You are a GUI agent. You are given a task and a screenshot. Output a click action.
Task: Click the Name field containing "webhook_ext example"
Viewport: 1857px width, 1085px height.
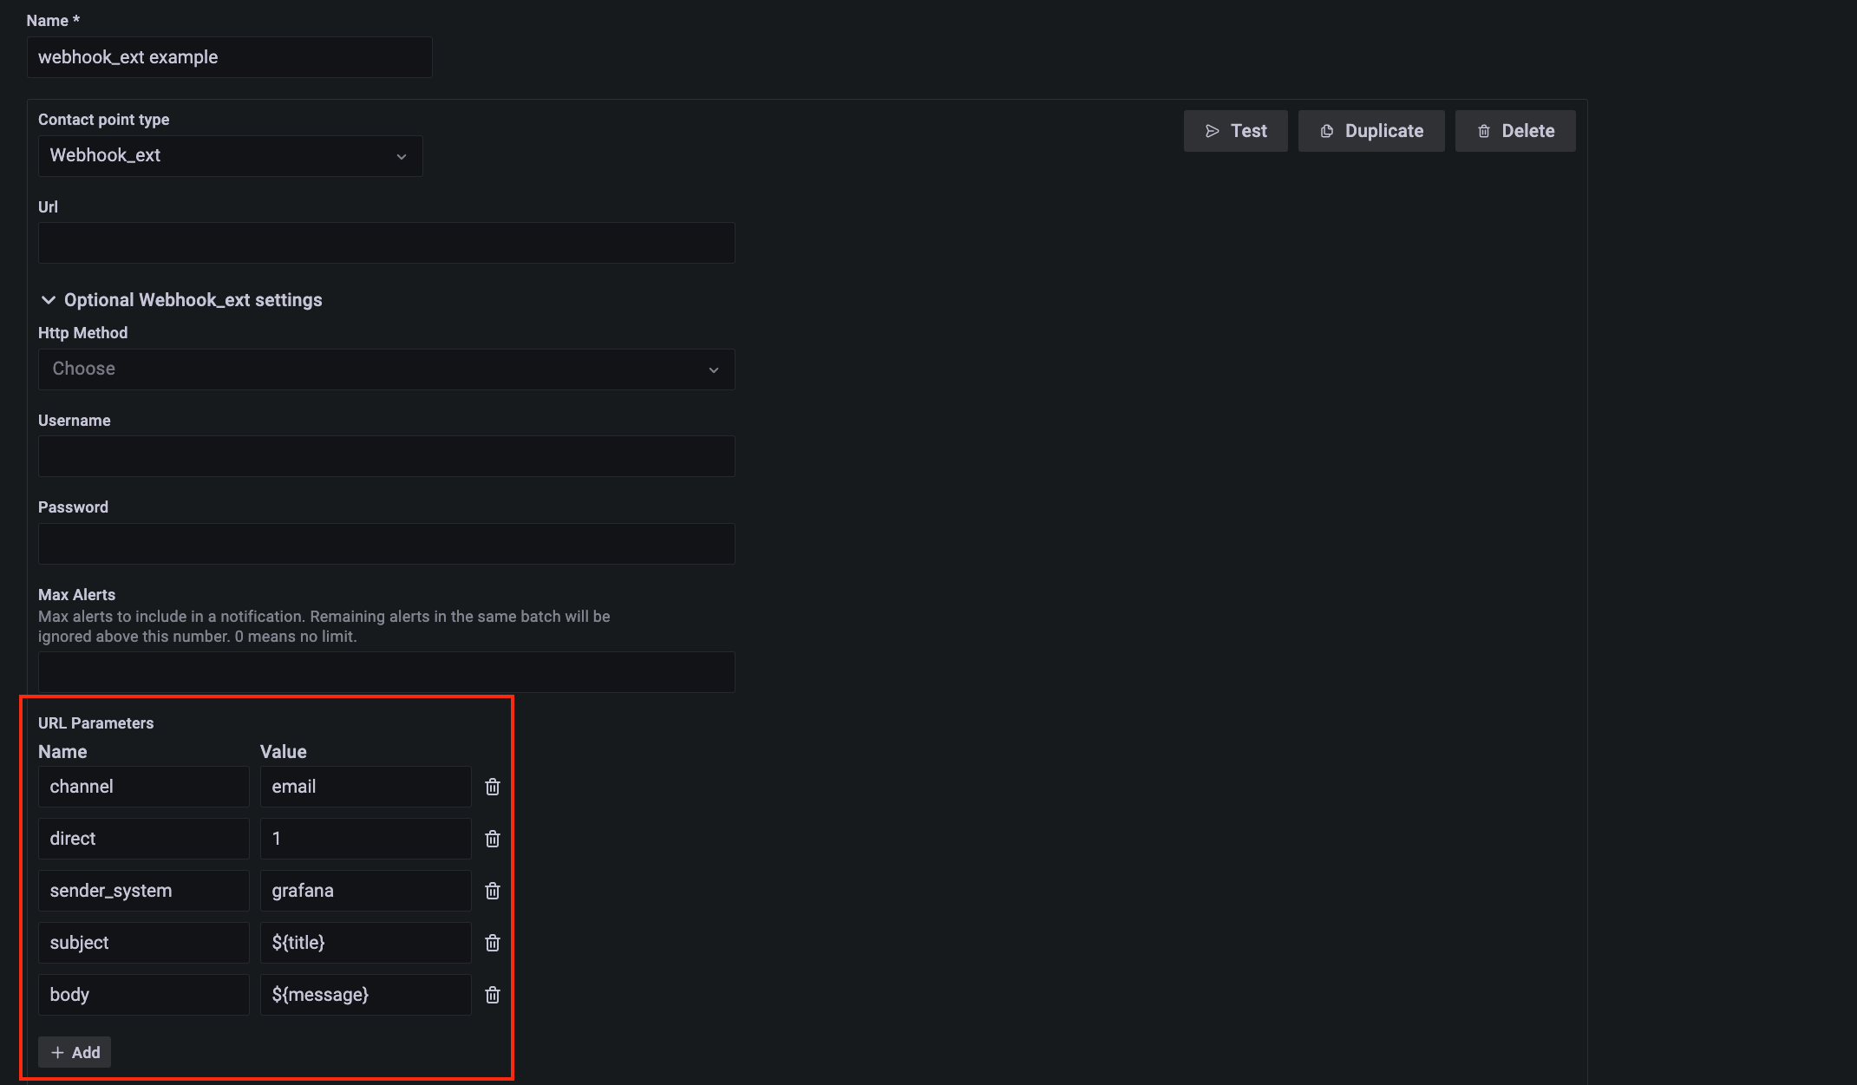pos(229,56)
